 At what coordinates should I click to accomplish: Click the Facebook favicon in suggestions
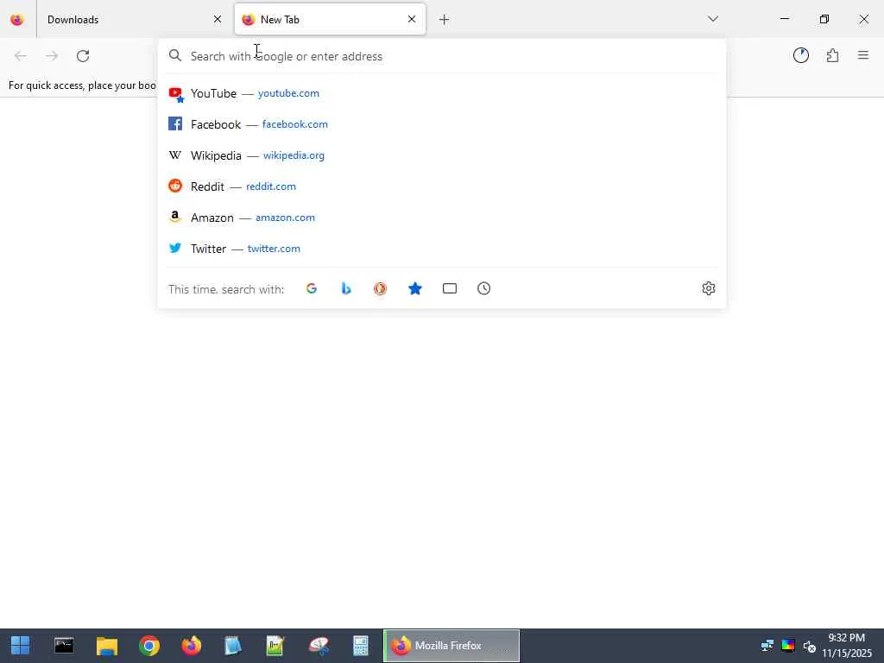click(175, 124)
